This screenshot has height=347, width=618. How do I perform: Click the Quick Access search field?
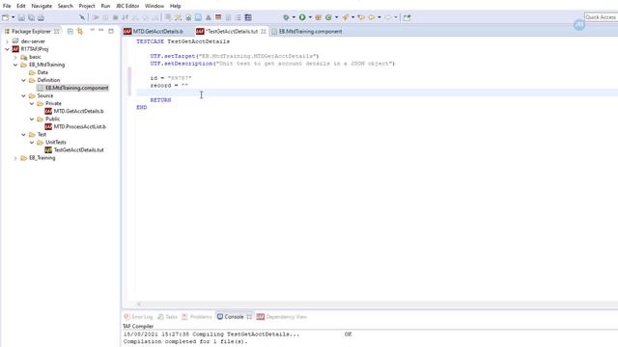point(601,17)
